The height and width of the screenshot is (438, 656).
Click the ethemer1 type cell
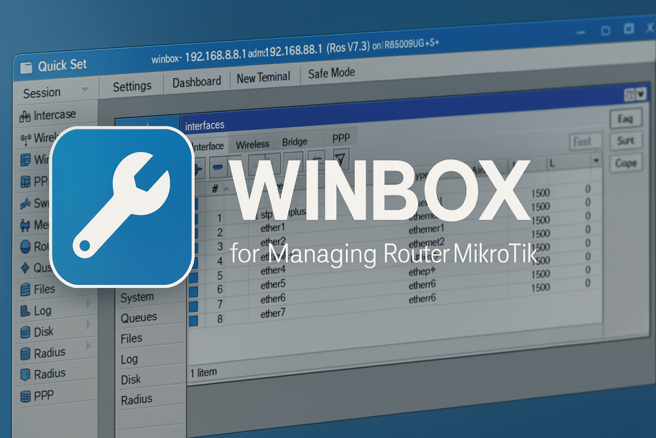click(x=426, y=230)
